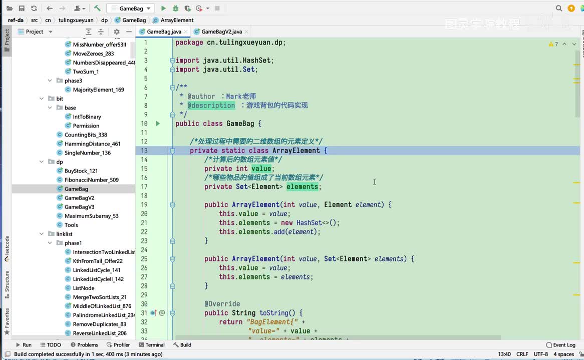Click the Synchronize/reload icon in toolbar
The width and height of the screenshot is (584, 360).
pos(34,8)
